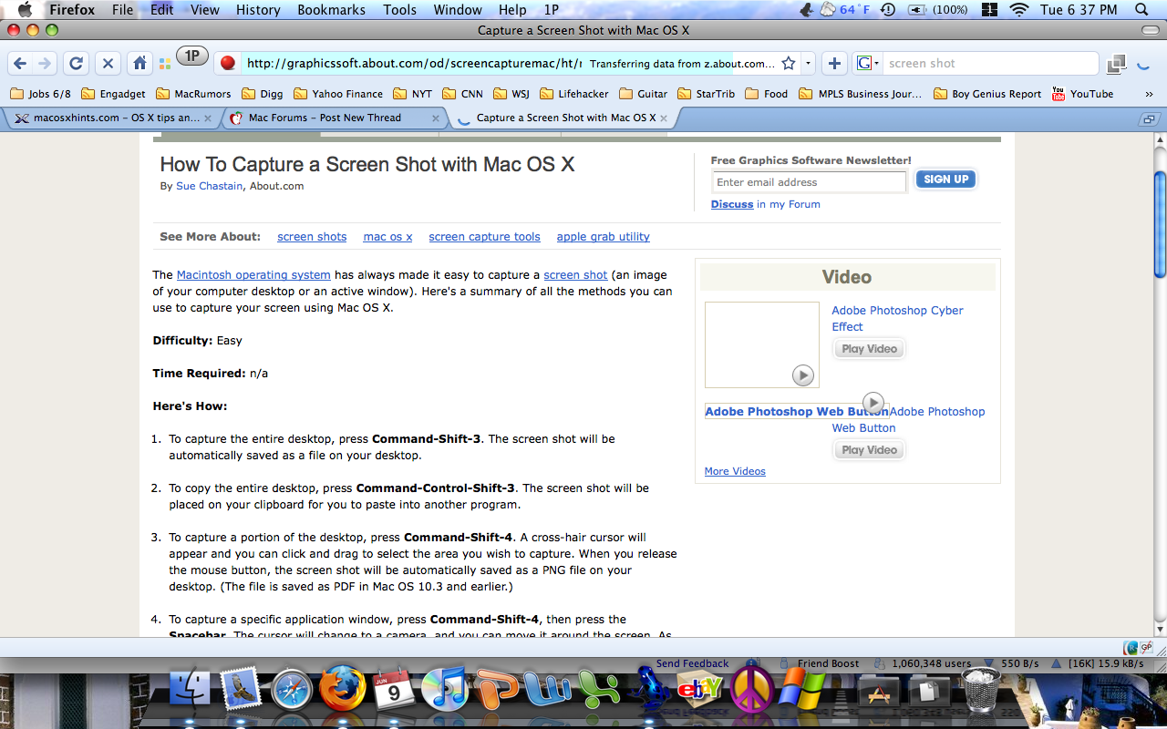
Task: Open the Engadget bookmark folder
Action: (x=114, y=94)
